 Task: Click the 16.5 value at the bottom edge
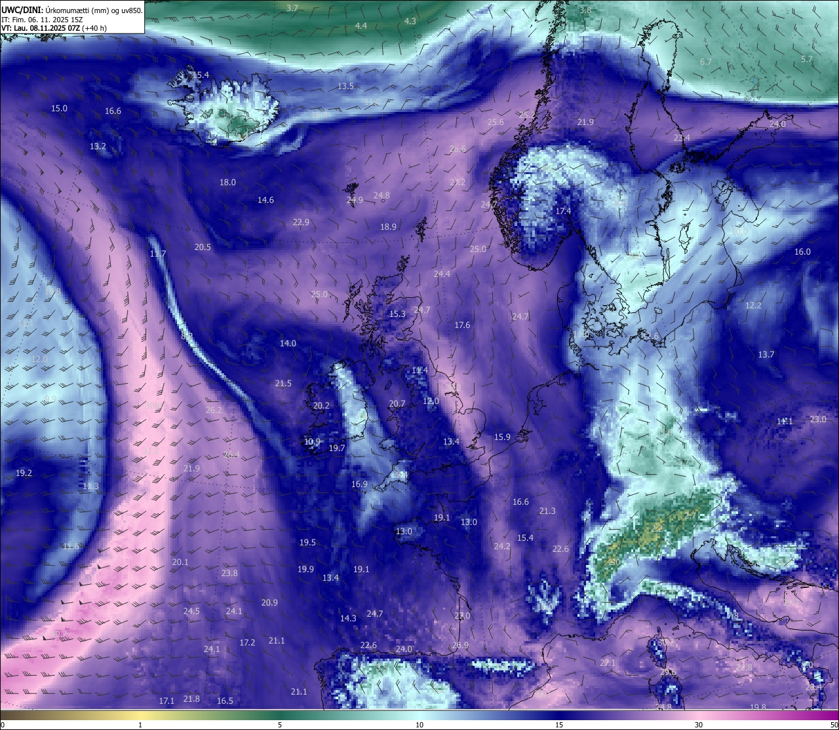click(x=225, y=701)
